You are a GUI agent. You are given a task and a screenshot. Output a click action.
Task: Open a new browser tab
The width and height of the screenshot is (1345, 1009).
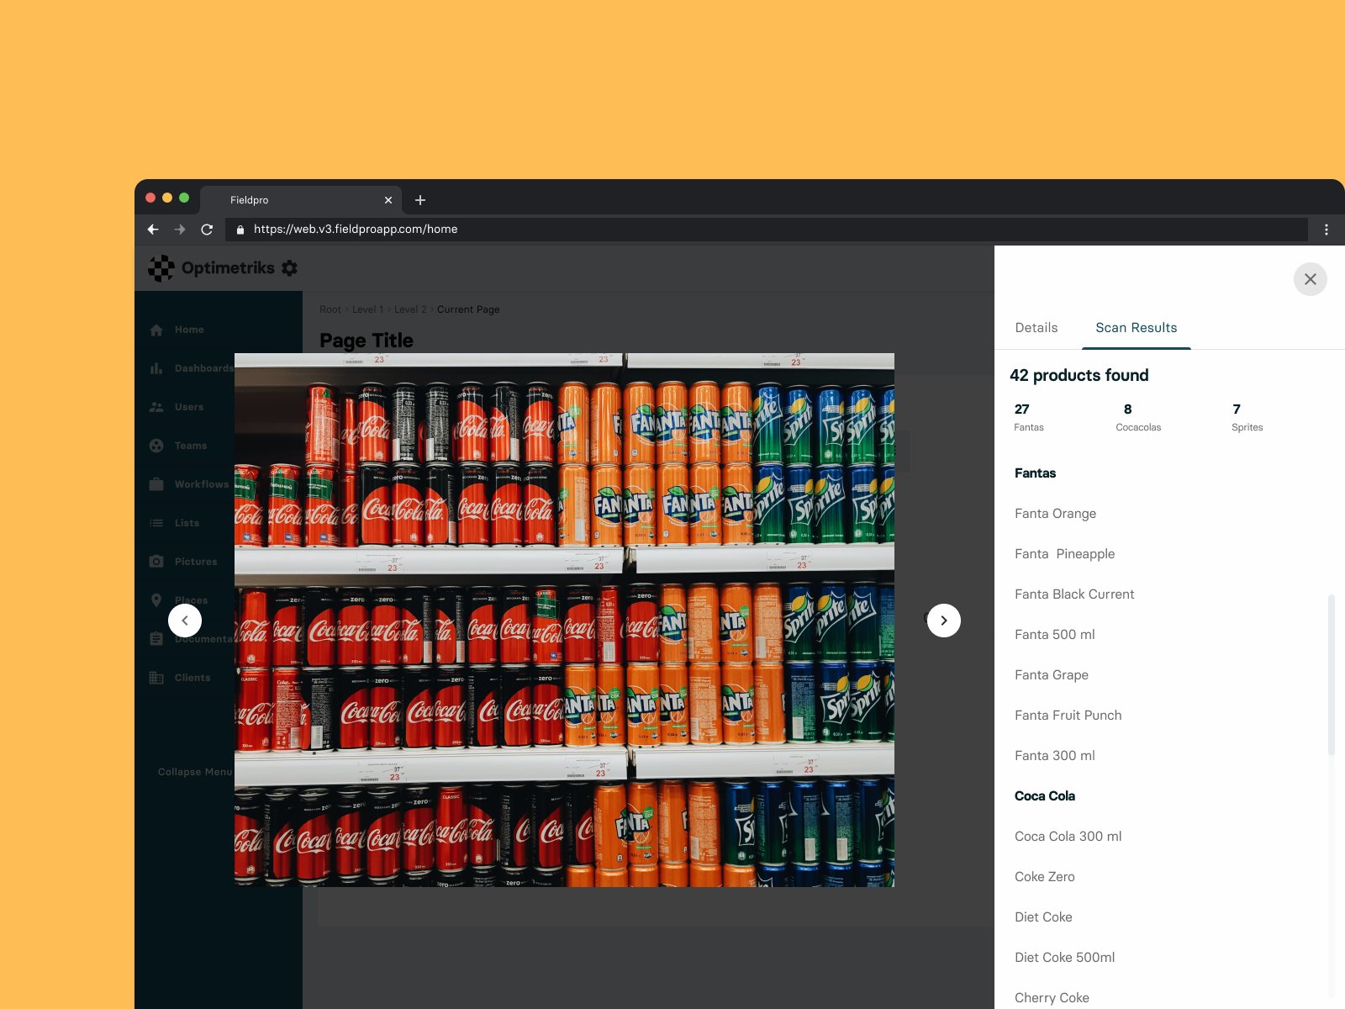click(x=420, y=200)
